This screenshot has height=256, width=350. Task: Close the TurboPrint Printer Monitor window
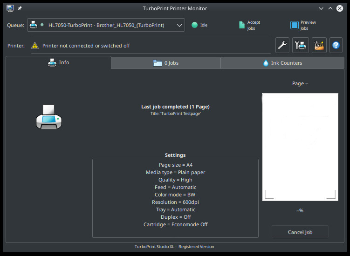click(340, 8)
